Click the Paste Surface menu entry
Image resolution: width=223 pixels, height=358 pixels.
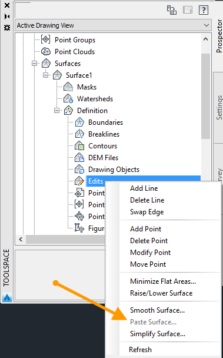(x=153, y=322)
